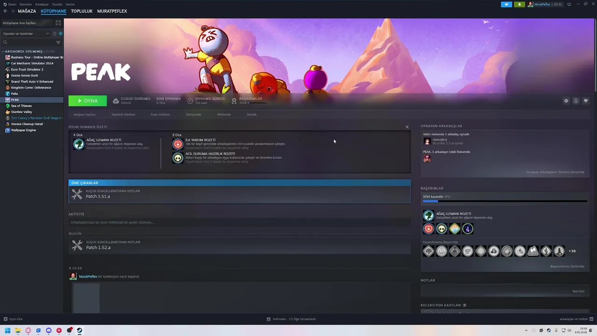597x336 pixels.
Task: Expand the Oyunlar ve Yazılımlar filter dropdown
Action: (26, 34)
